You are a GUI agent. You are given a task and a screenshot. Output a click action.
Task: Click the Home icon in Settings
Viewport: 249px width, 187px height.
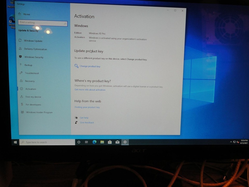19,14
